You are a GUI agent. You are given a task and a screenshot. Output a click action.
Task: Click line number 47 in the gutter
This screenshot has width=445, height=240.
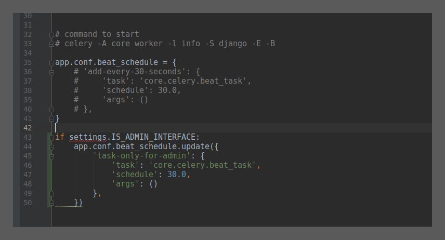point(28,175)
